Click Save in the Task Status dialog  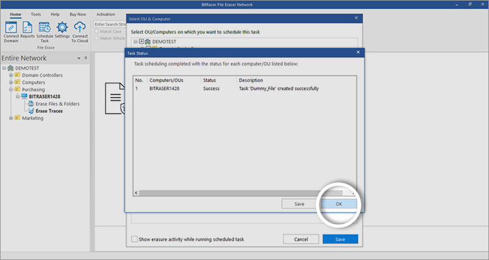coord(299,204)
